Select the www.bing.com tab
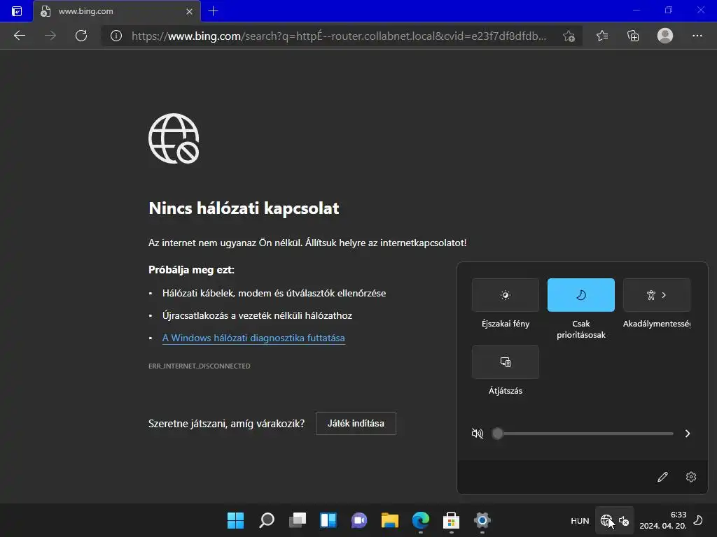Image resolution: width=717 pixels, height=537 pixels. click(117, 11)
